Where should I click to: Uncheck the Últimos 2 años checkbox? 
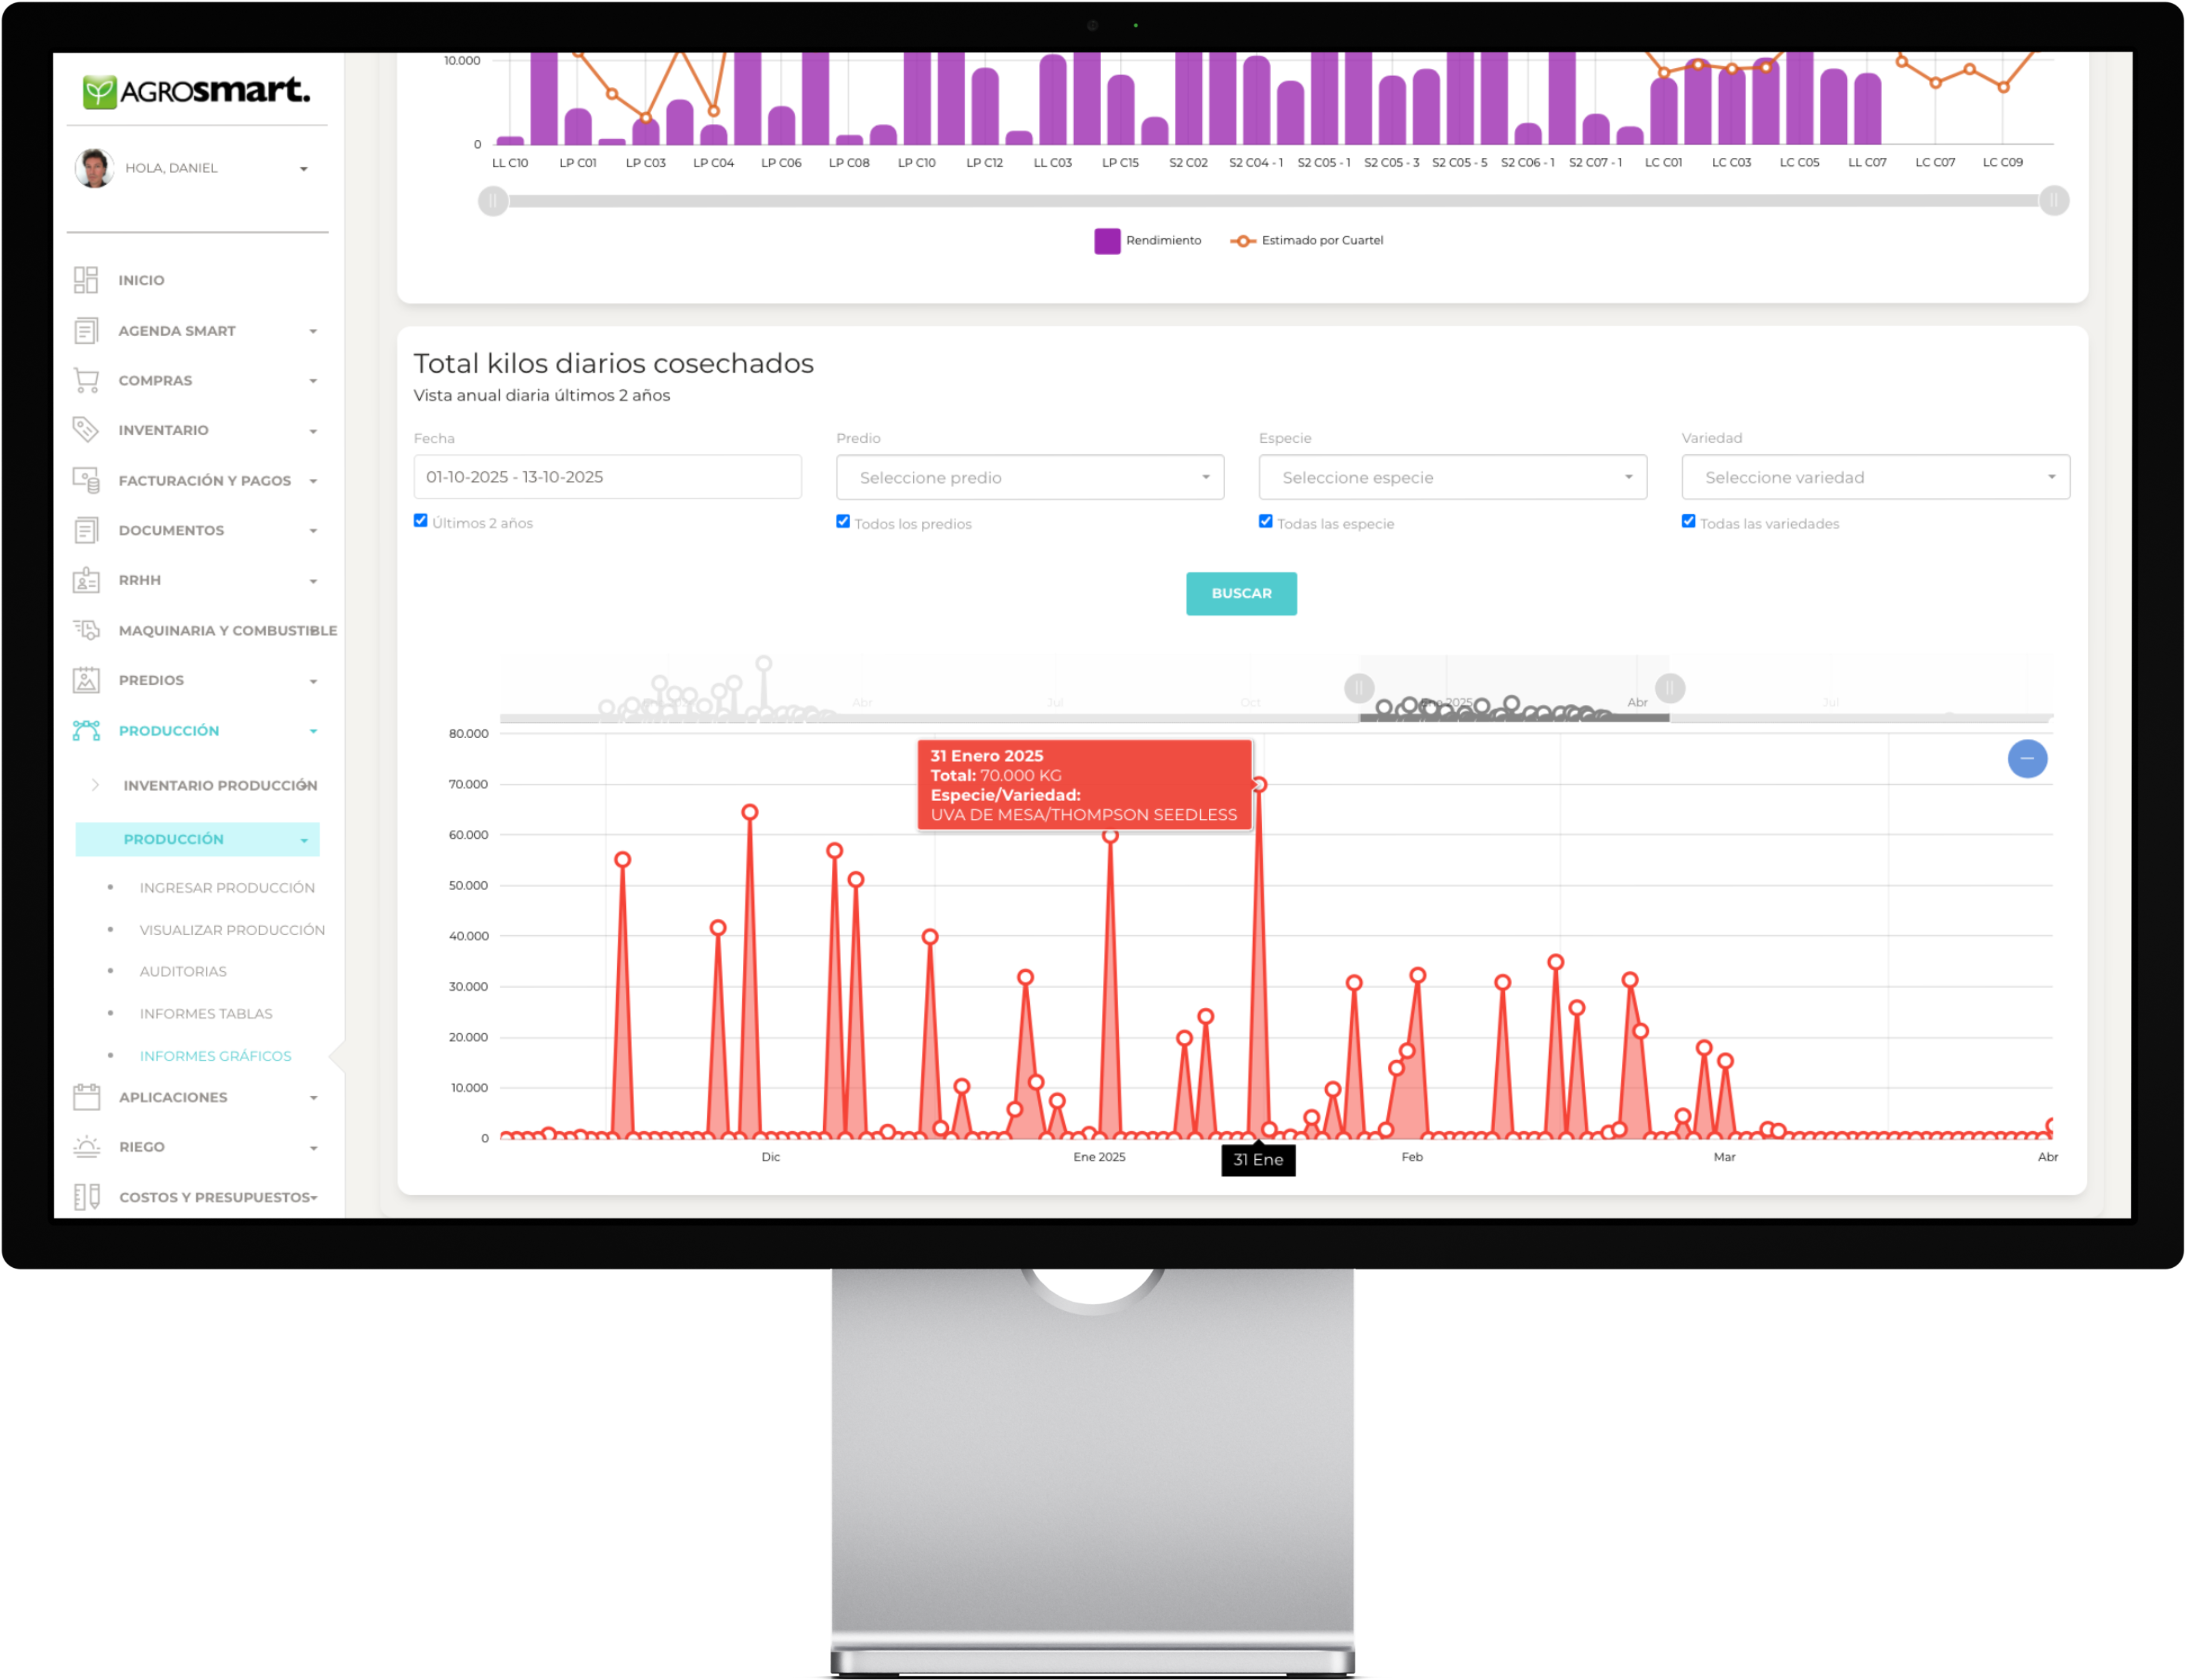(x=421, y=521)
